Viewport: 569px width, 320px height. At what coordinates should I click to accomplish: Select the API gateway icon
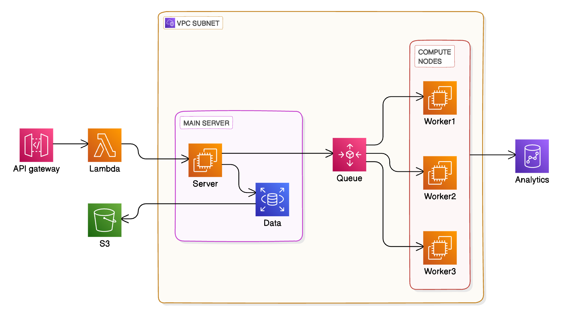tap(37, 145)
